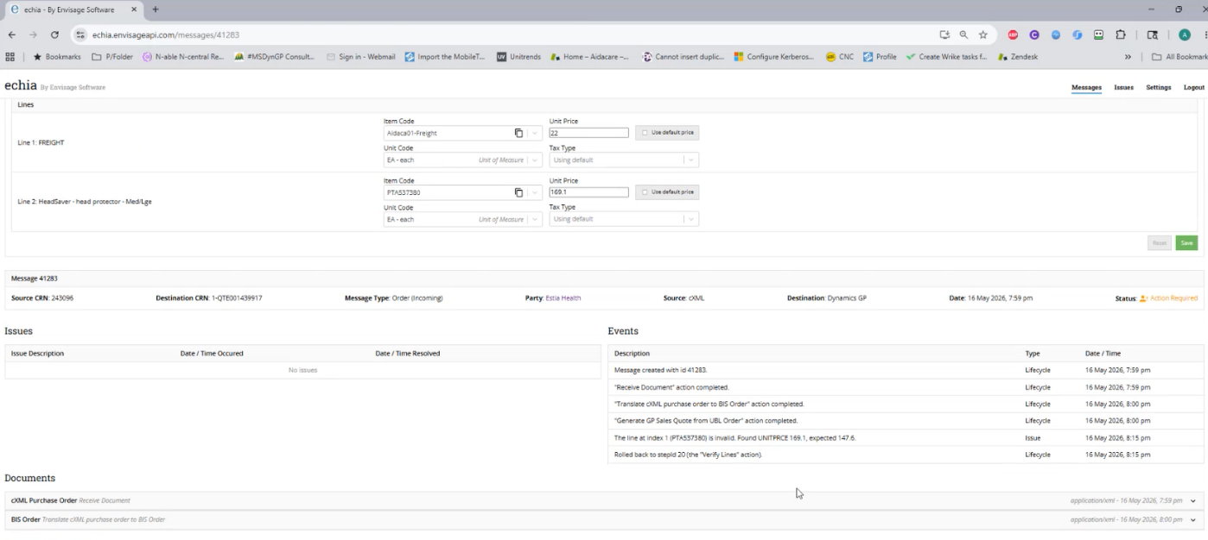Open the CNC bookmark

coord(839,57)
